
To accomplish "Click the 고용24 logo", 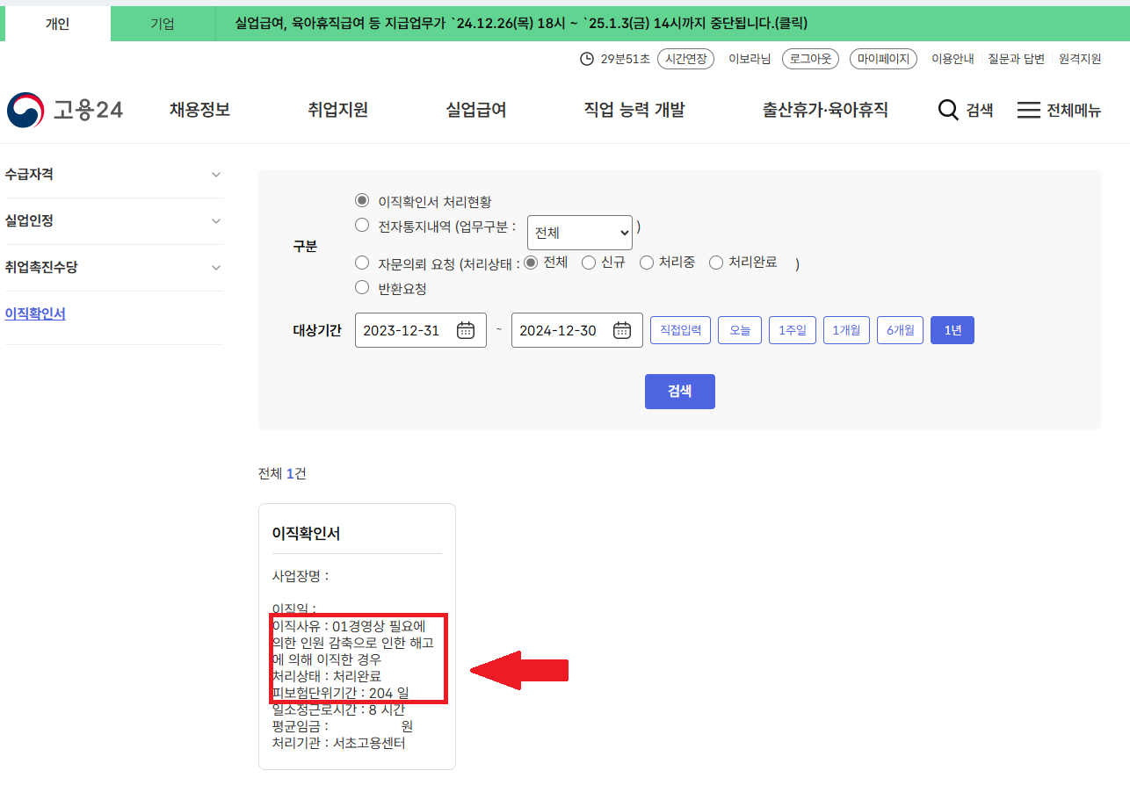I will pyautogui.click(x=66, y=110).
